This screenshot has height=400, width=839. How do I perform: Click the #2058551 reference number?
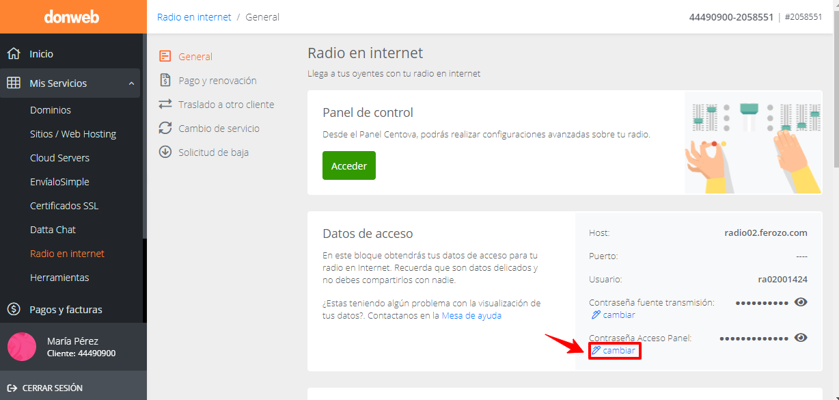coord(803,17)
